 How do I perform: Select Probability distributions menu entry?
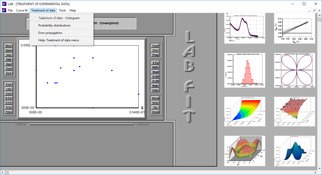point(62,25)
